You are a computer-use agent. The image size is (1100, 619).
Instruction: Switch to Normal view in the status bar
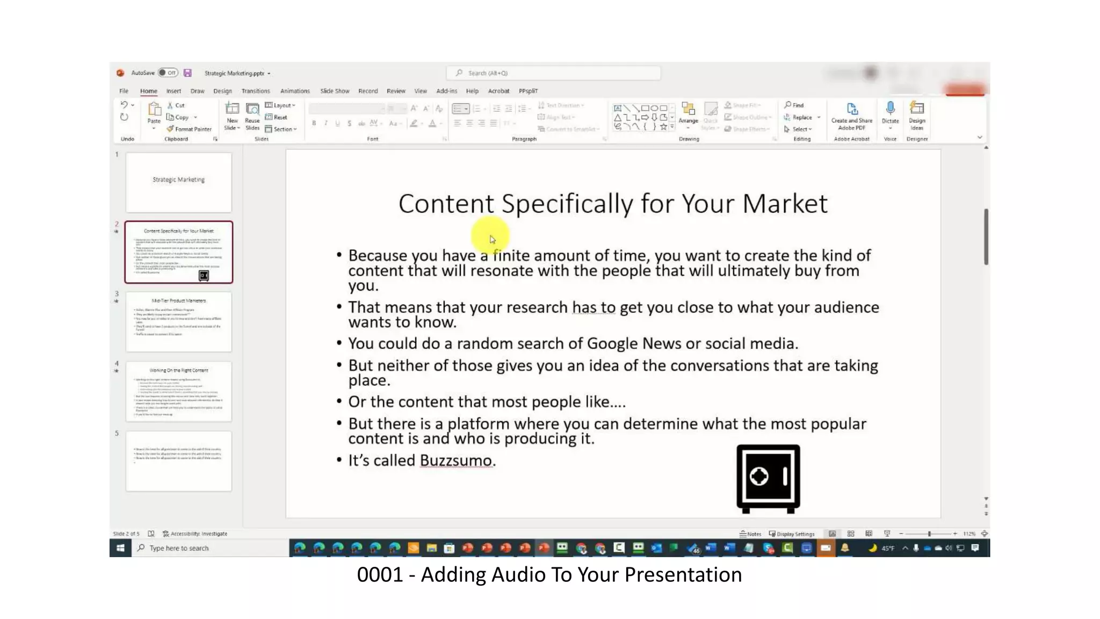(832, 534)
